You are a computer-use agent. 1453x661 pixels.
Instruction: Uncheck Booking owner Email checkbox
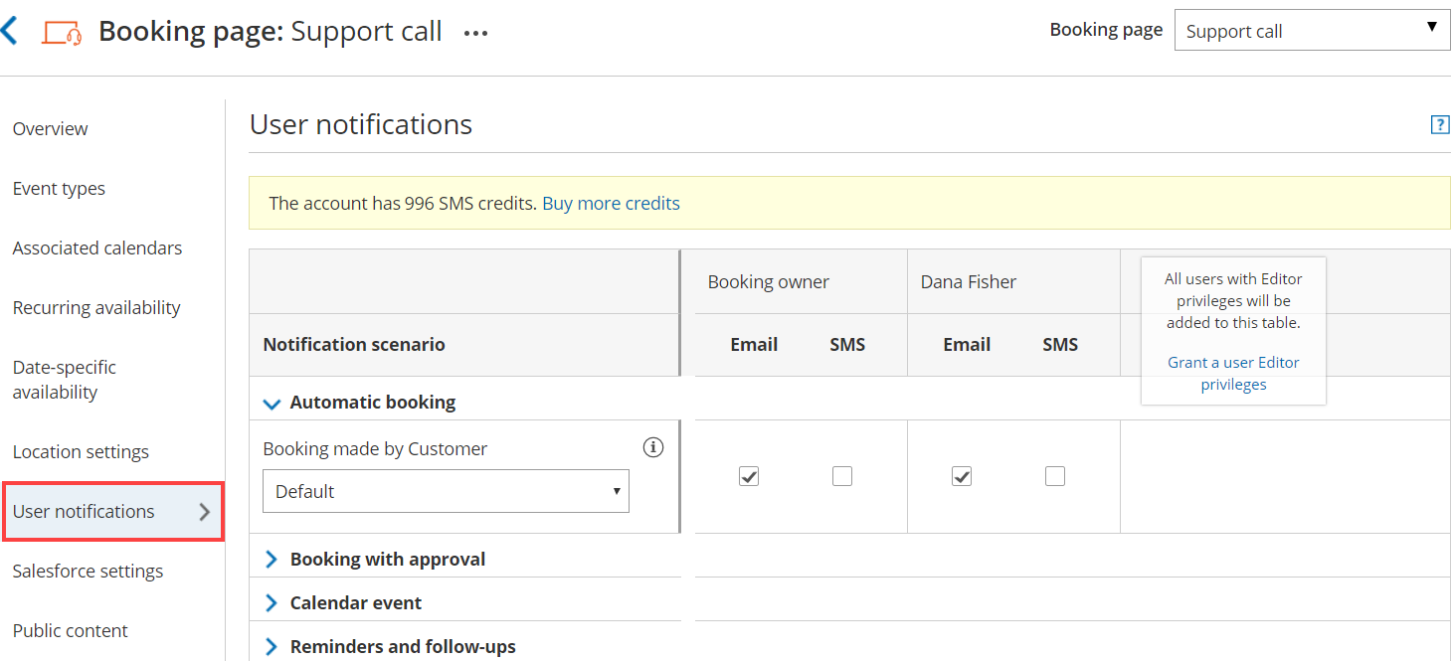coord(749,476)
